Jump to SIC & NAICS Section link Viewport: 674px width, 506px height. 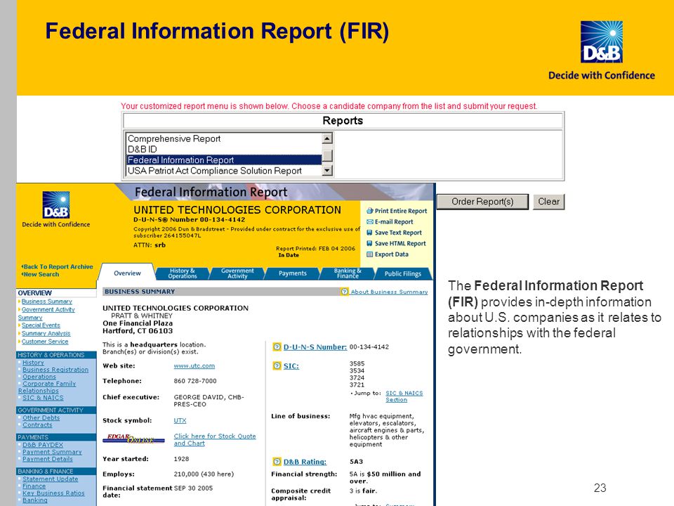click(x=404, y=396)
